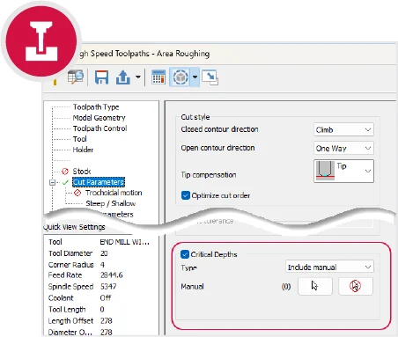The height and width of the screenshot is (337, 398).
Task: Open the Trochoidal motion page
Action: (114, 193)
